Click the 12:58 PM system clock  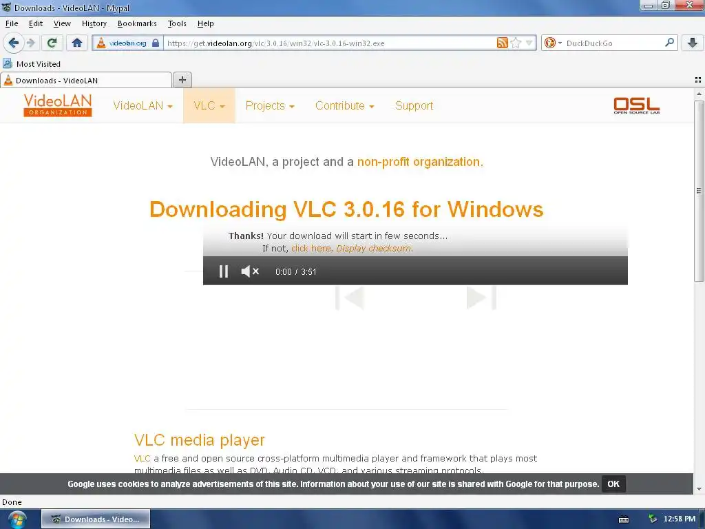(680, 519)
